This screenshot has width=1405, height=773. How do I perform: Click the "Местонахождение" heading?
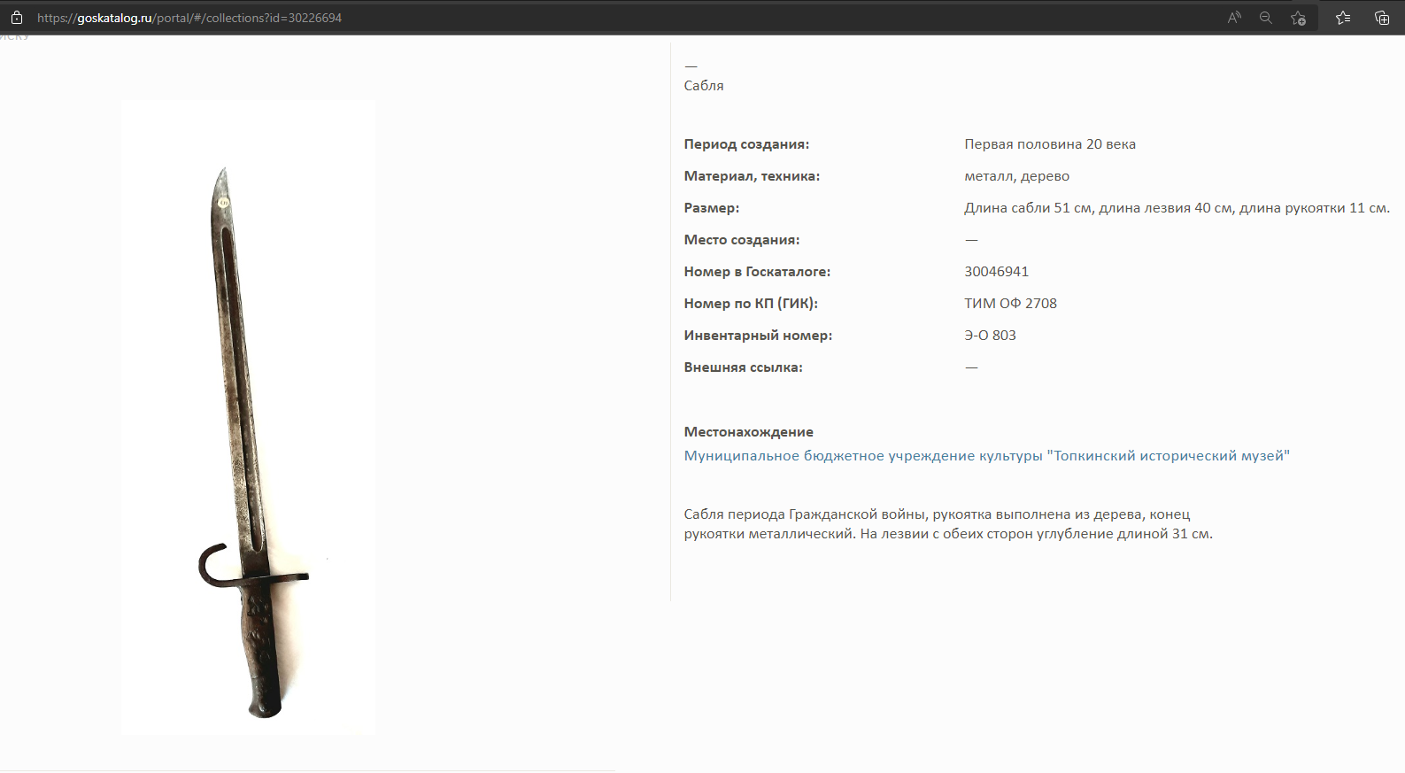[x=748, y=432]
